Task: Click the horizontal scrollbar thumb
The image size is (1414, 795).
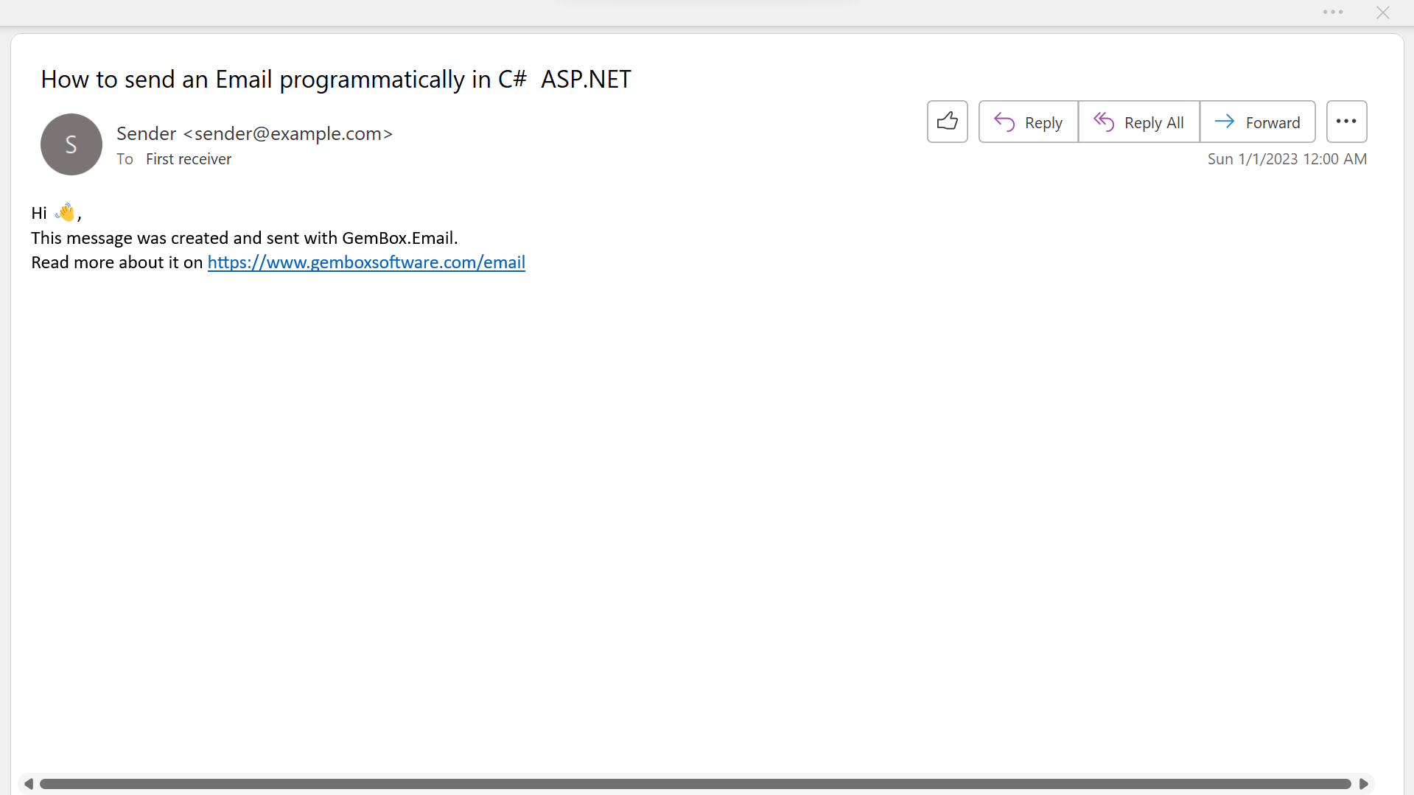Action: 695,784
